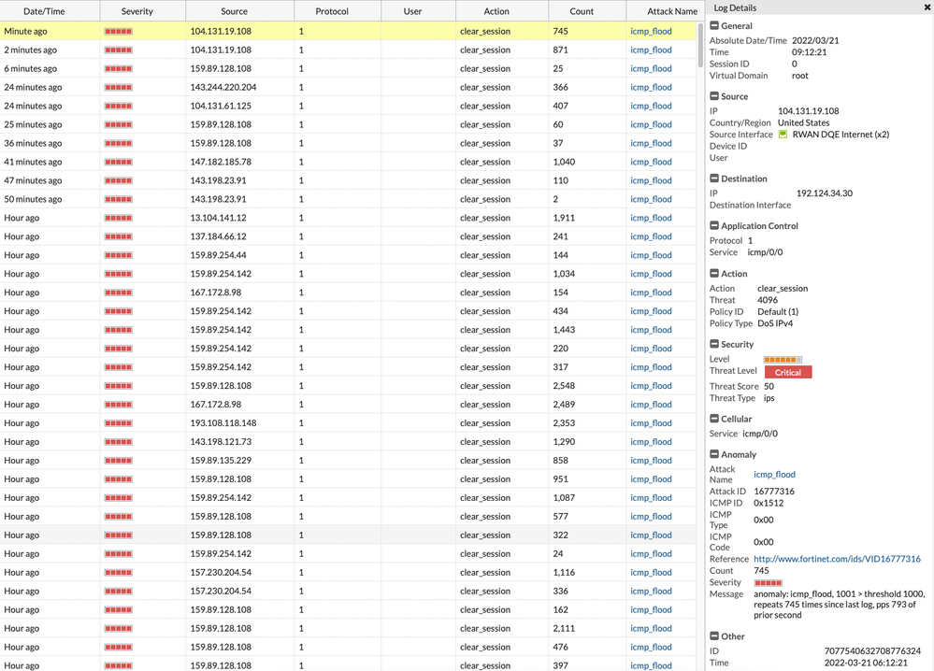Collapse the General section

(714, 26)
